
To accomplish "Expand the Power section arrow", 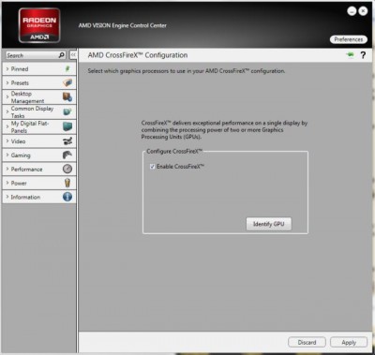I will coord(7,183).
